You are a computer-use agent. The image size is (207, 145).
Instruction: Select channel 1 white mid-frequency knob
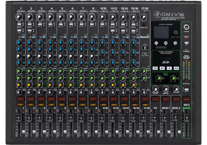tap(19, 55)
